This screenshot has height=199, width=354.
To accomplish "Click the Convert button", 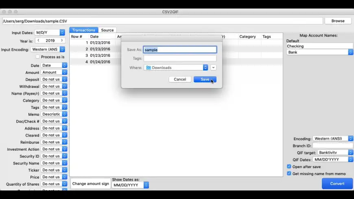I will (337, 184).
